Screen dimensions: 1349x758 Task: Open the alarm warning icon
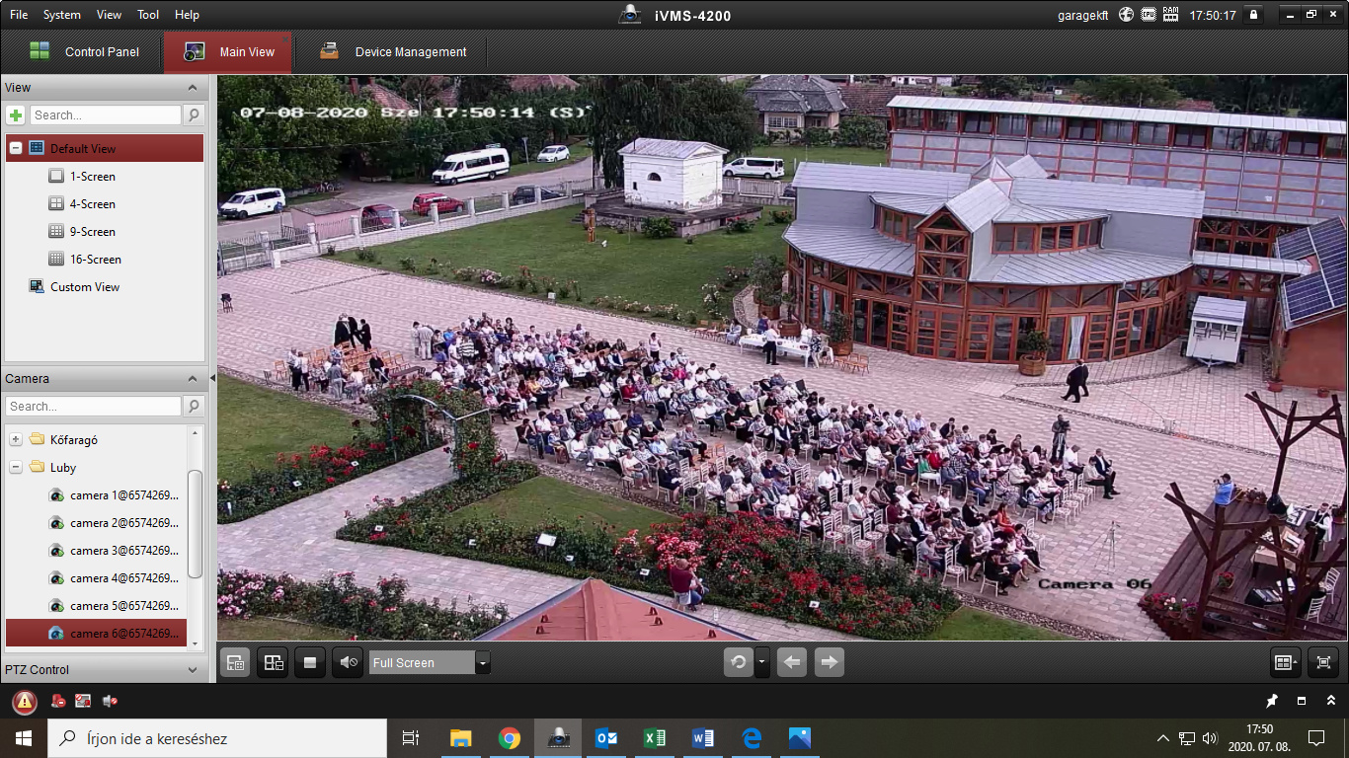pos(25,702)
